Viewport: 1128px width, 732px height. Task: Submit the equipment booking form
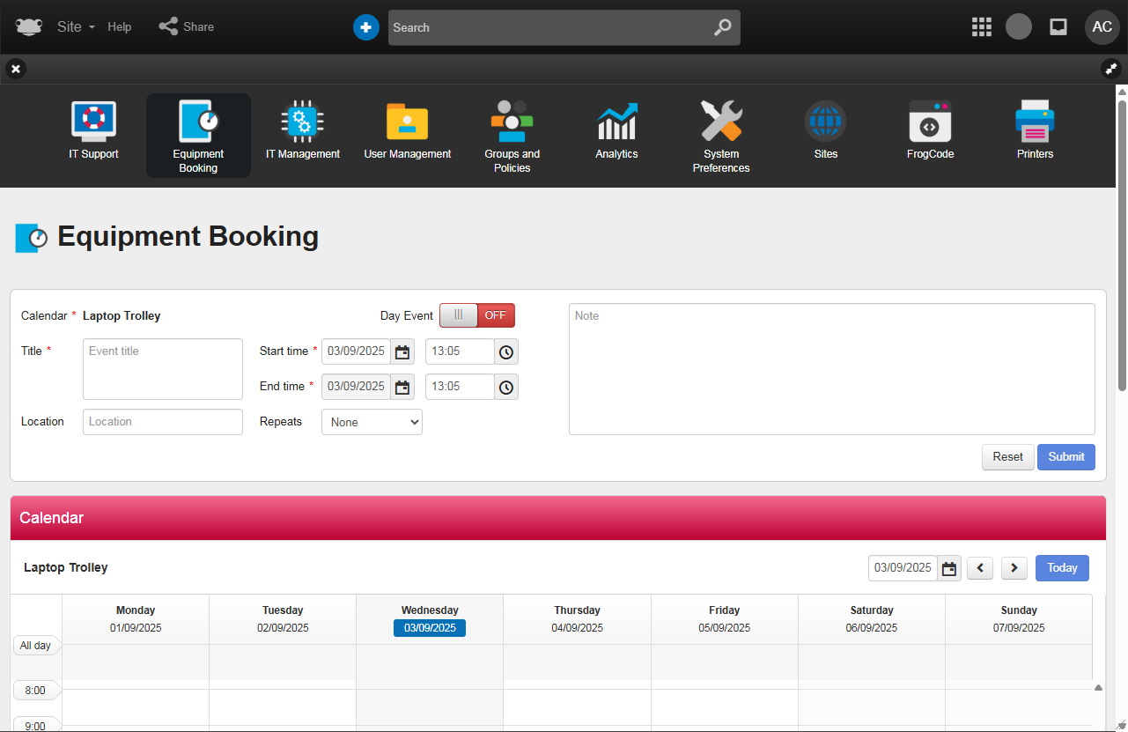click(1065, 457)
